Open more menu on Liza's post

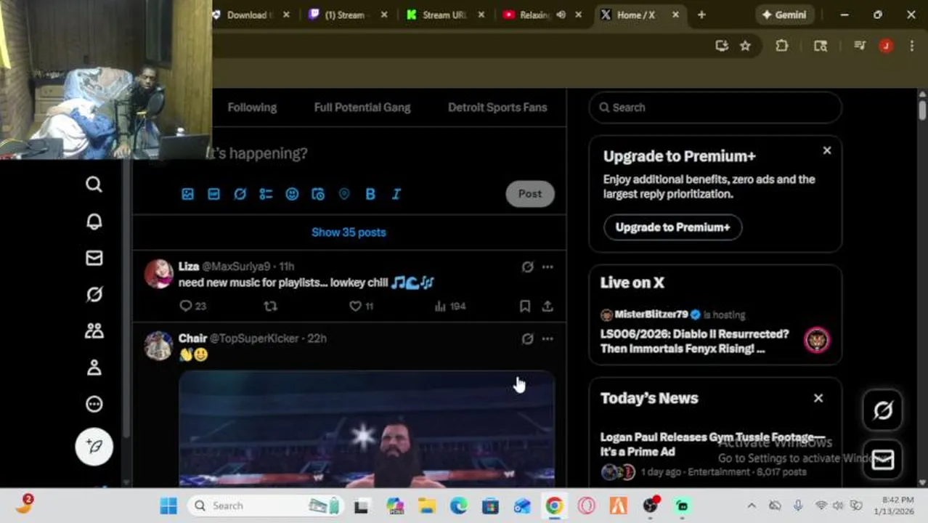[x=548, y=267]
